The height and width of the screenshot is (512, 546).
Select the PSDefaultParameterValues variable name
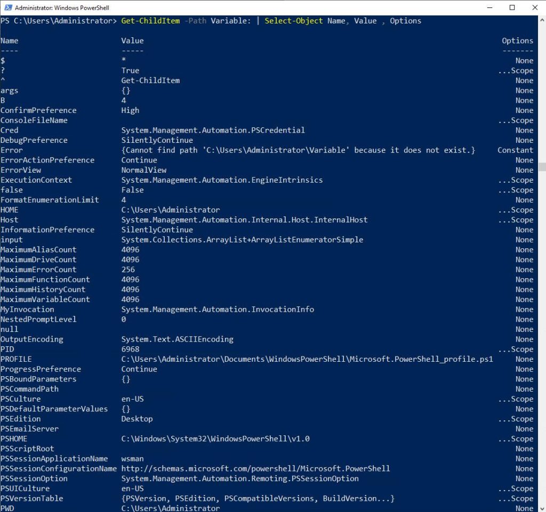[x=54, y=409]
